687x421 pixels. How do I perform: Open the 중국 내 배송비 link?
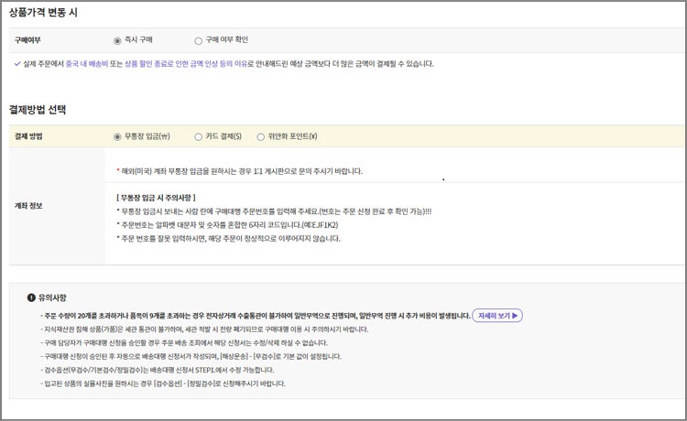[x=90, y=64]
